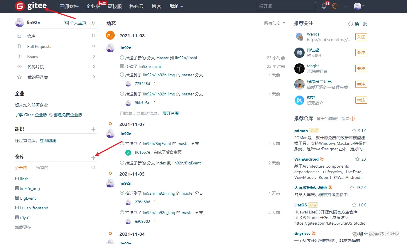Click the repository search magnifier icon

(x=93, y=168)
